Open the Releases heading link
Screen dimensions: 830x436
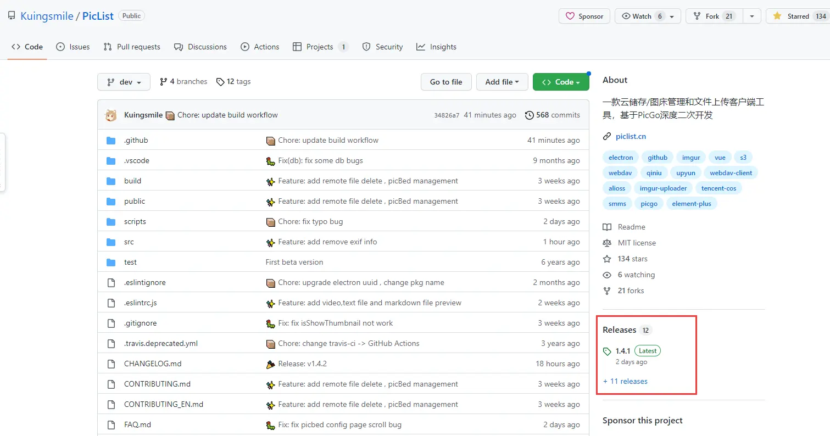pos(627,329)
